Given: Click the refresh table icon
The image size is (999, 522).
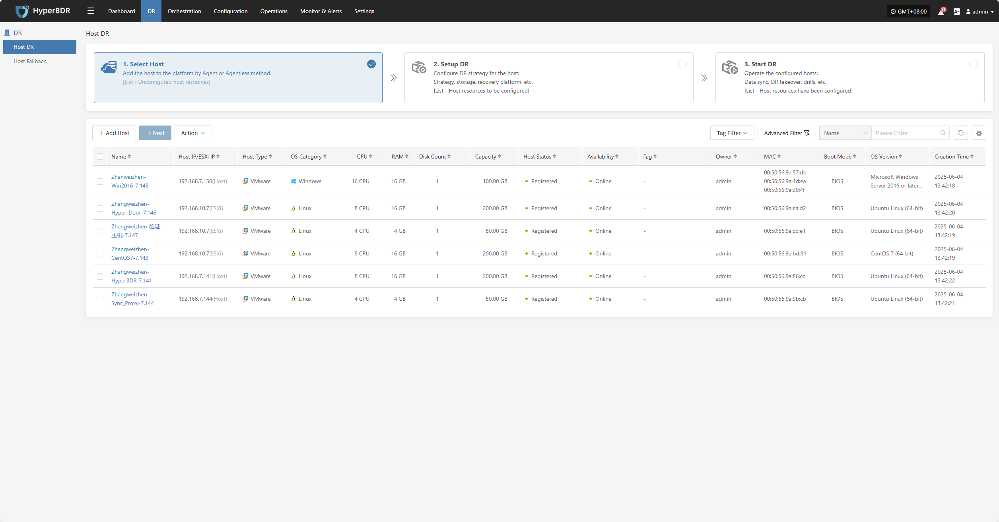Looking at the screenshot, I should point(961,133).
